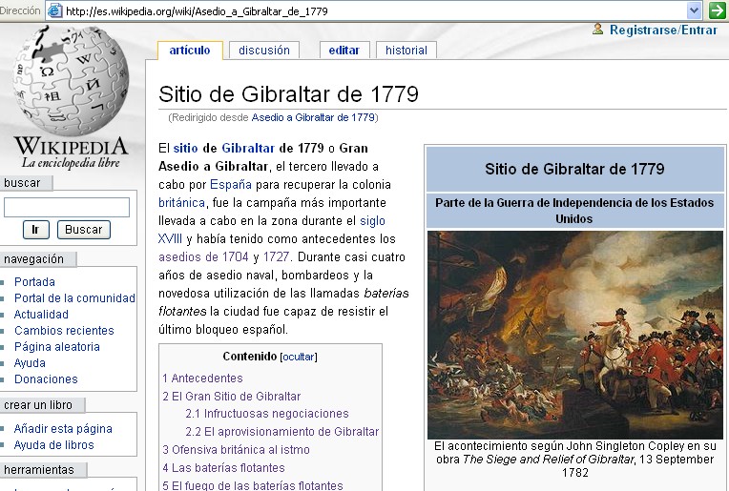Open Portada in navigation sidebar
The width and height of the screenshot is (729, 491).
point(34,282)
